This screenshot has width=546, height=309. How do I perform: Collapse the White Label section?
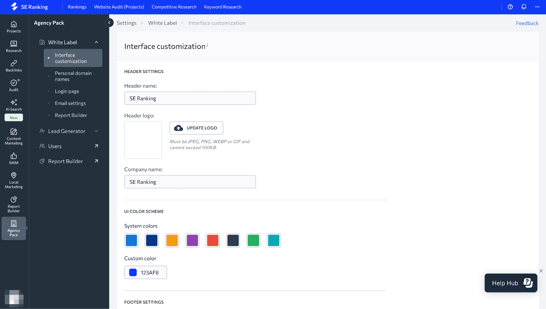(x=96, y=42)
